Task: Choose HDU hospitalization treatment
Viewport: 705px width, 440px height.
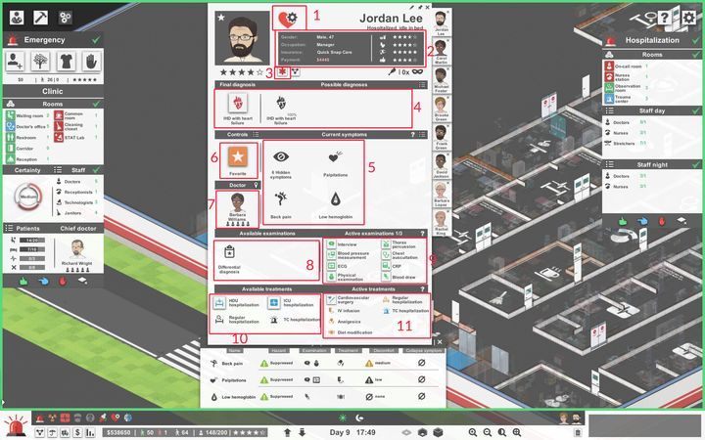Action: (219, 303)
